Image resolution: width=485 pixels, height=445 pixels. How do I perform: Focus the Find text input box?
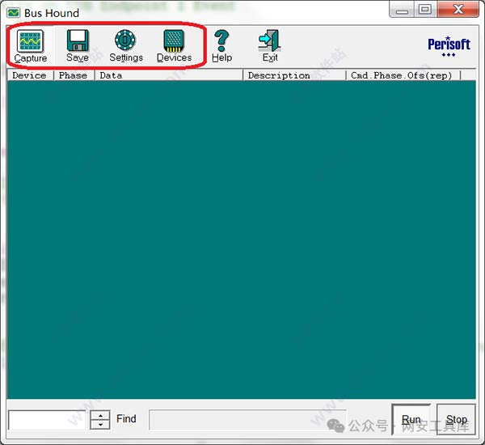tap(47, 420)
